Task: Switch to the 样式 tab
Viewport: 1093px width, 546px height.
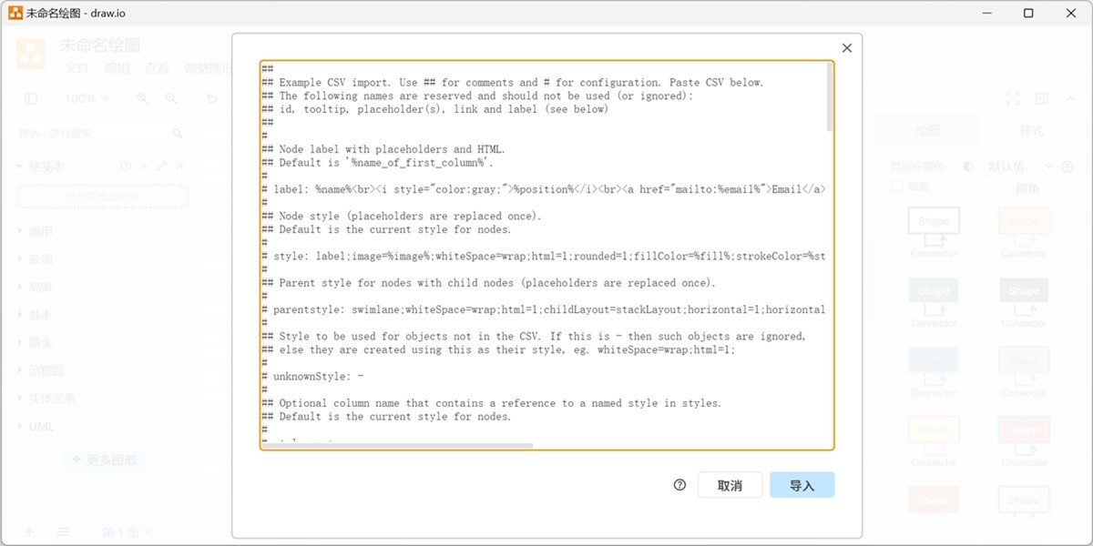Action: 1031,130
